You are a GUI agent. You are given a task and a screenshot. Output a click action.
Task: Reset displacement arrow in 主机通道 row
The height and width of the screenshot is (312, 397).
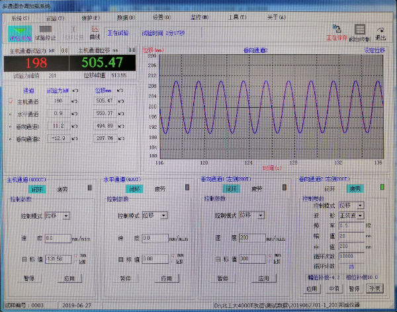click(x=121, y=101)
